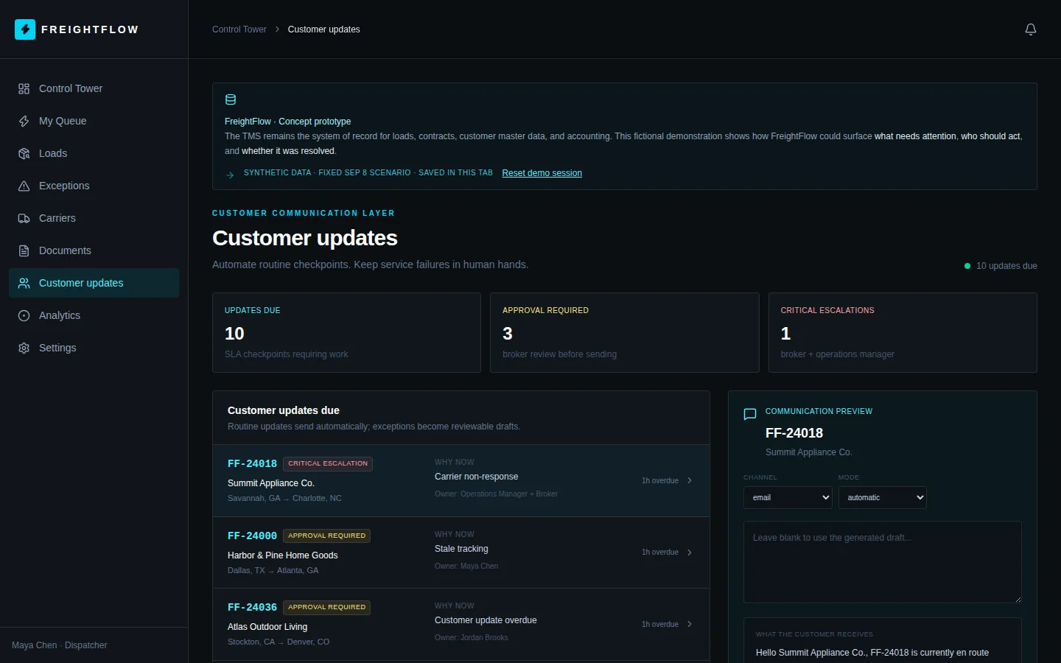Click the database icon in prototype banner
The width and height of the screenshot is (1061, 663).
pos(231,99)
